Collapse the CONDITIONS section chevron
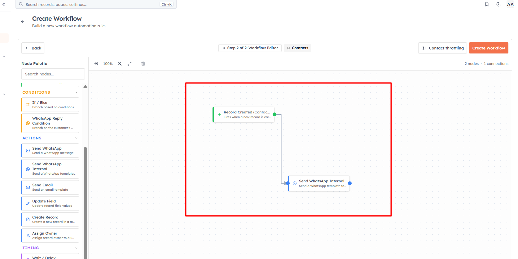 pos(77,92)
